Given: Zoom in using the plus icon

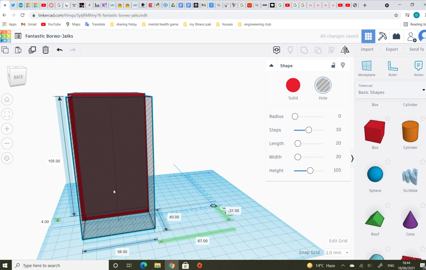Looking at the screenshot, I should tap(7, 129).
